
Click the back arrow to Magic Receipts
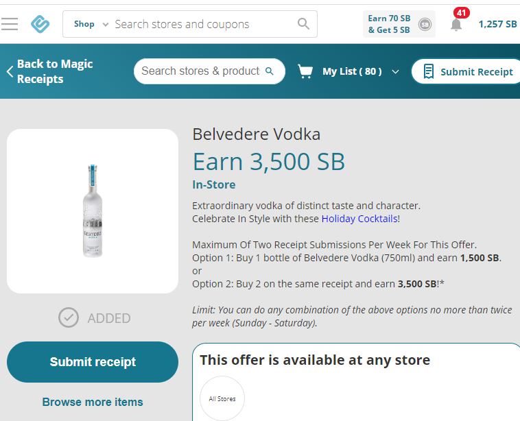[10, 71]
